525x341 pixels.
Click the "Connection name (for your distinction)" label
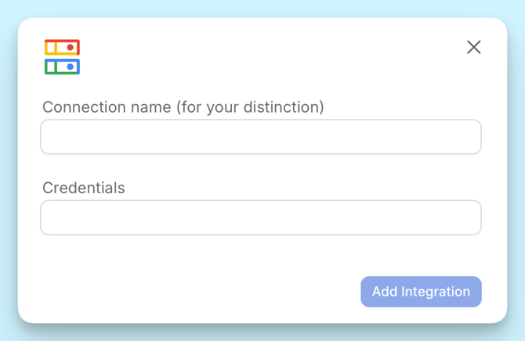183,107
